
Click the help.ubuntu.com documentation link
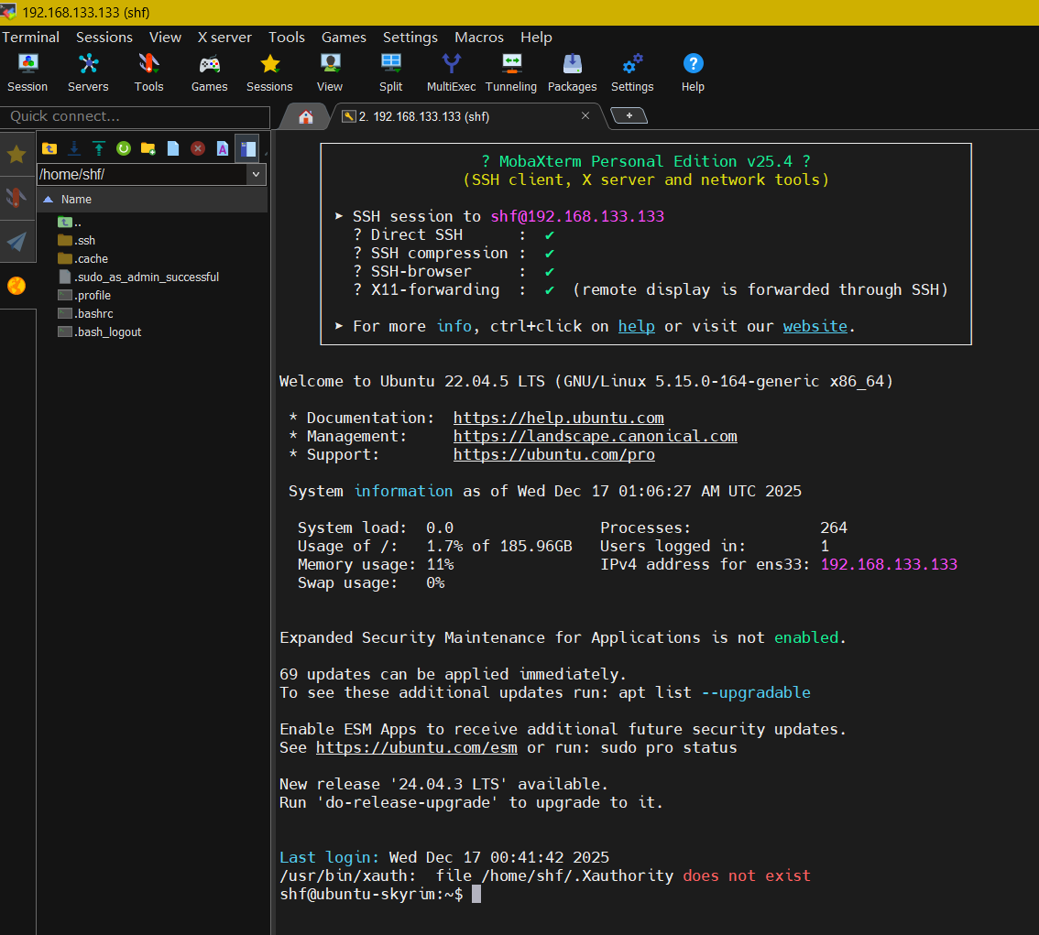tap(558, 418)
